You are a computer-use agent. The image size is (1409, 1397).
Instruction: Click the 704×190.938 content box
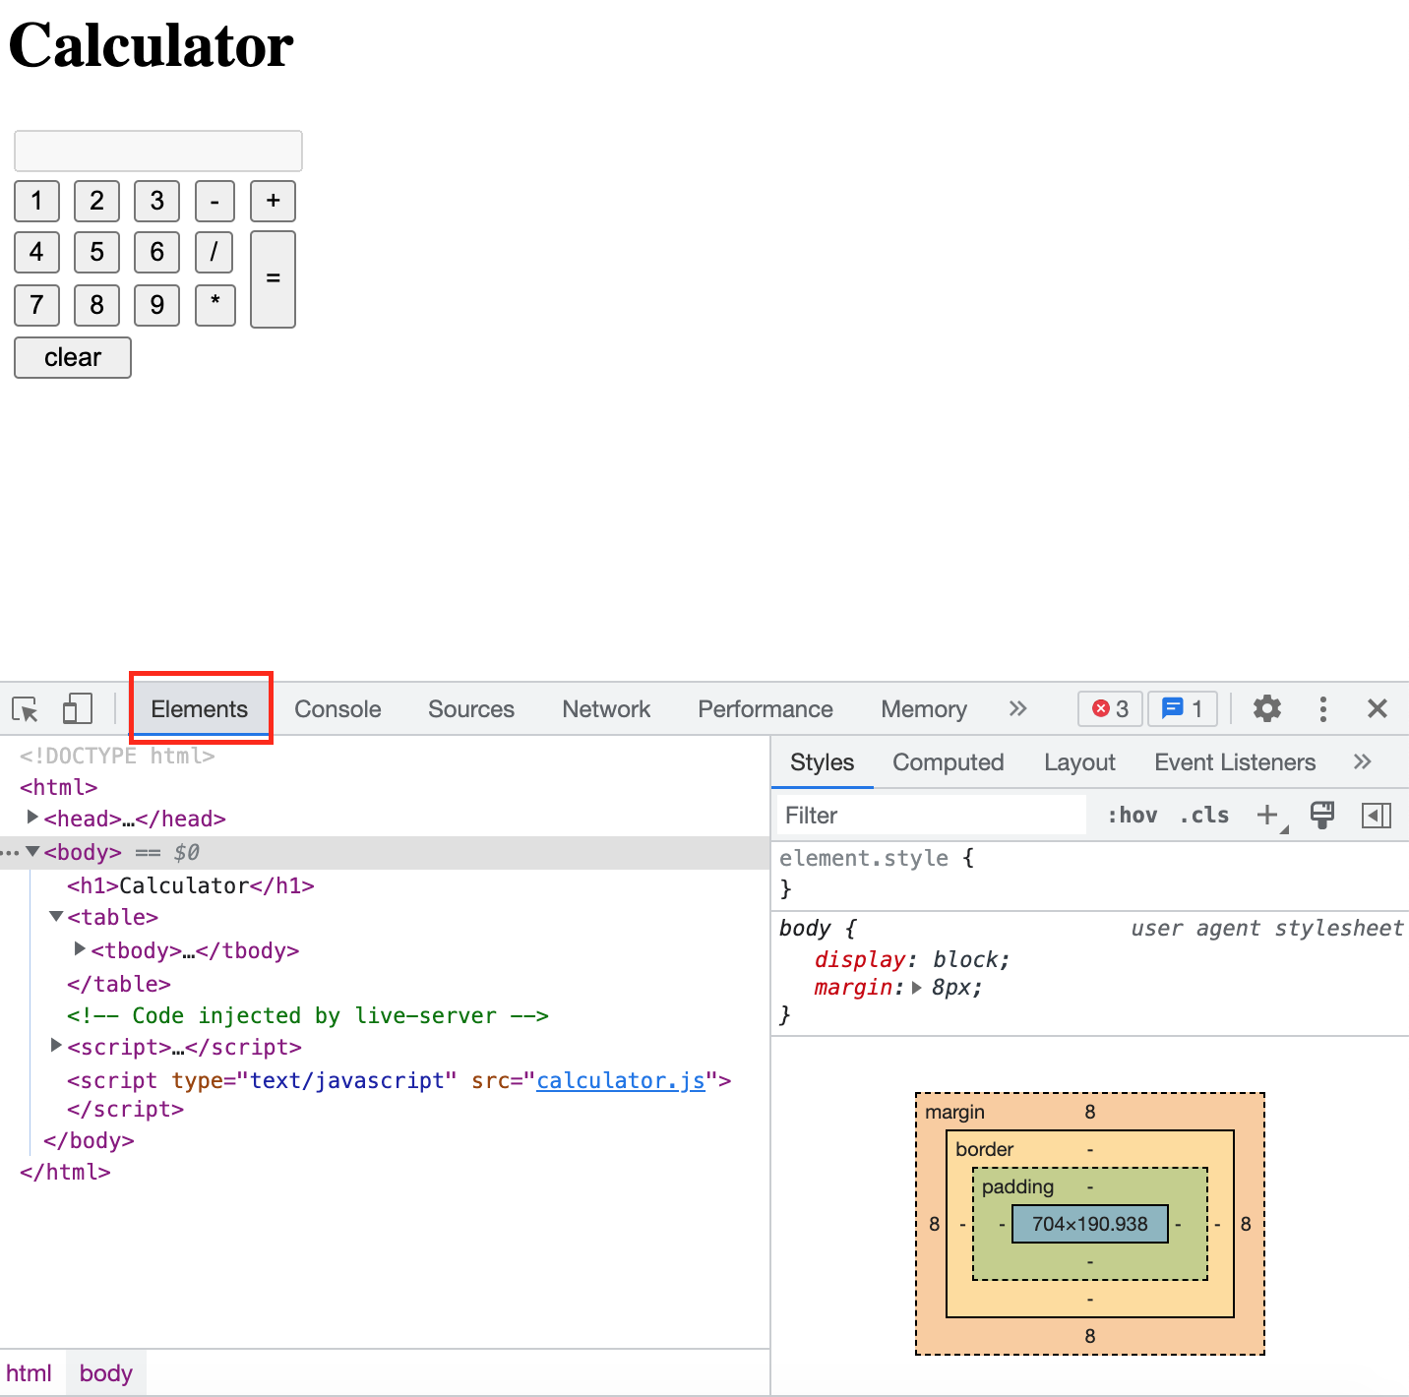click(x=1090, y=1224)
